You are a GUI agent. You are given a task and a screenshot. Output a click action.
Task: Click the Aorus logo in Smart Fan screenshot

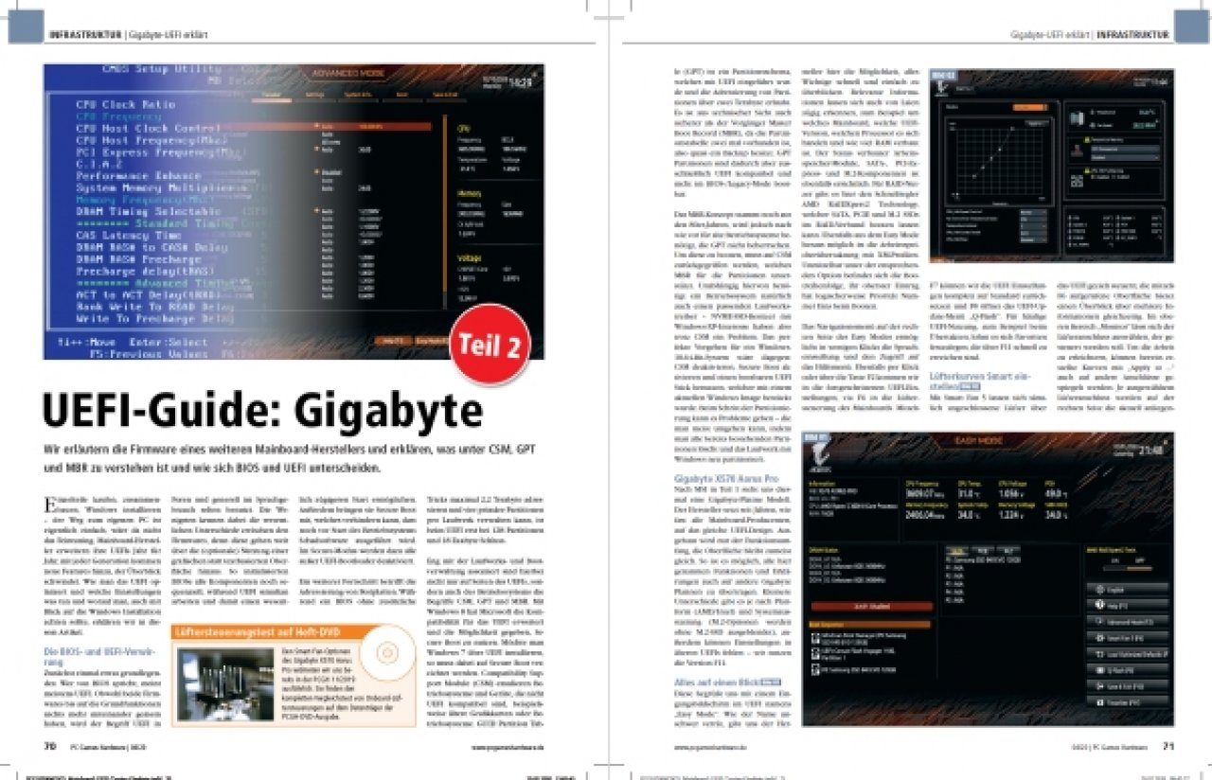940,87
